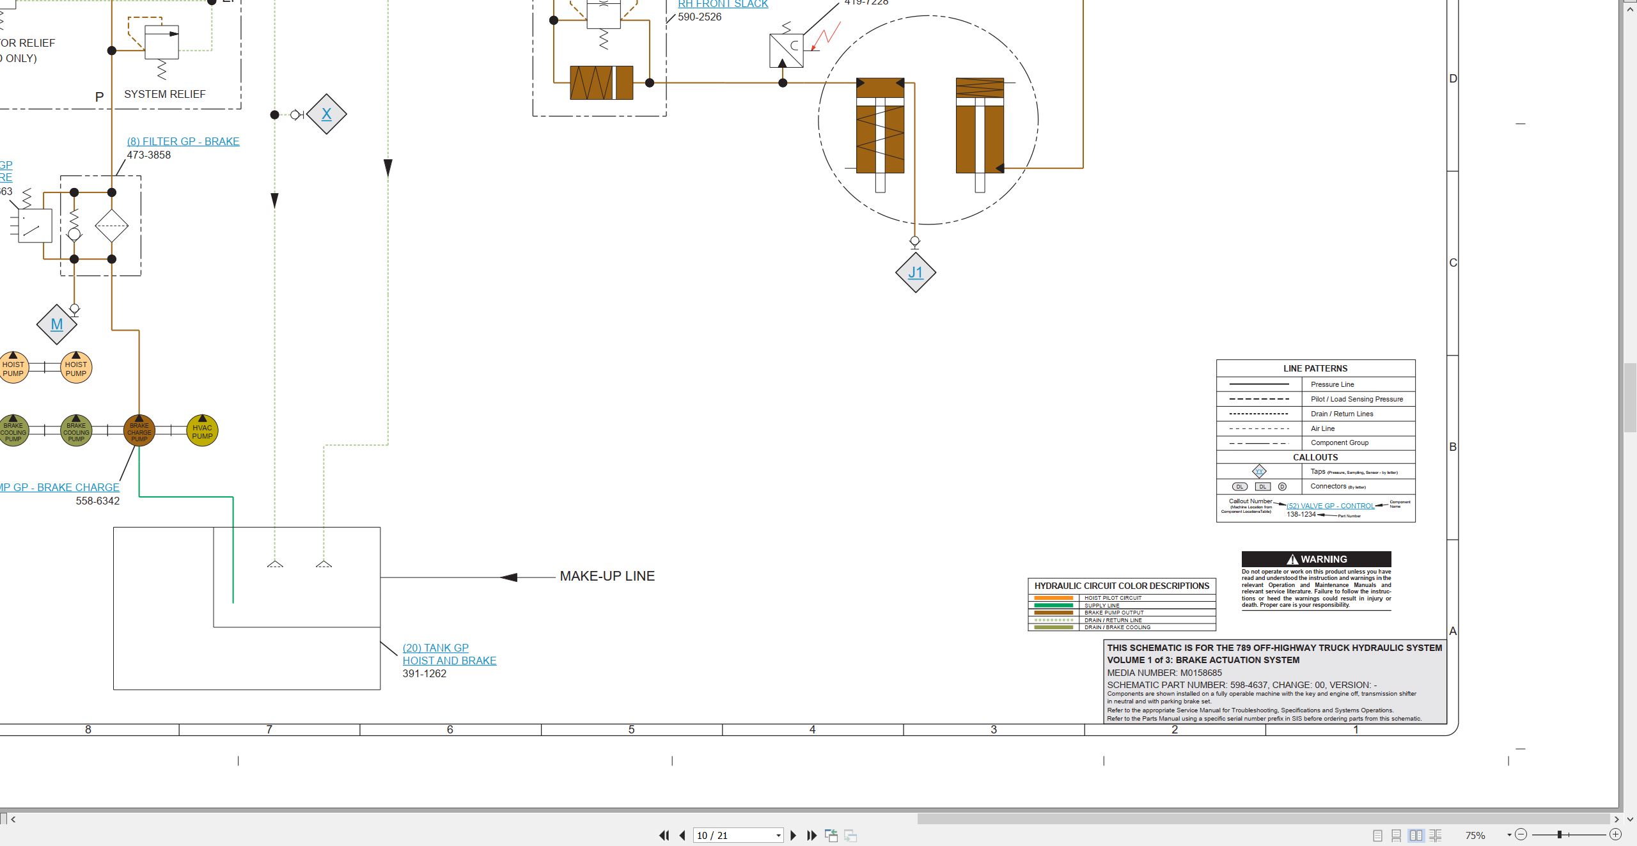This screenshot has height=846, width=1637.
Task: Click the HYDRAULIC CIRCUIT COLOR DESCRIPTIONS heading
Action: (1122, 586)
